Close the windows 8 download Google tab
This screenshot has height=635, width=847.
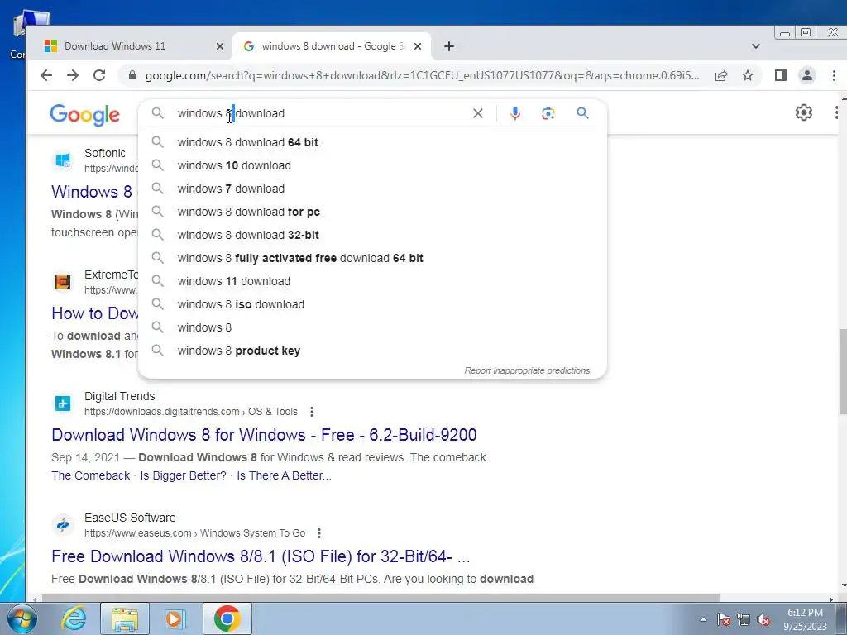[418, 46]
